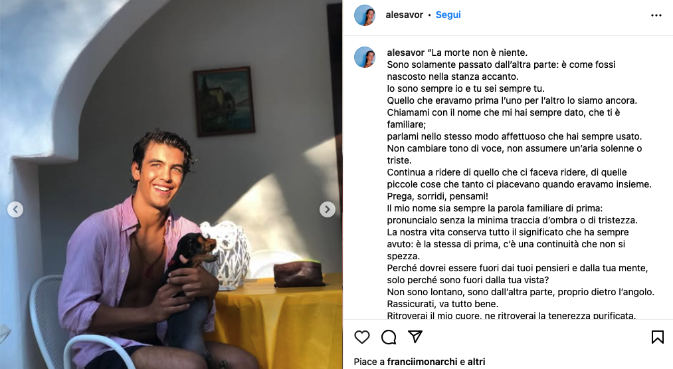Click Segui to follow alesavor
Viewport: 673px width, 369px height.
tap(448, 15)
